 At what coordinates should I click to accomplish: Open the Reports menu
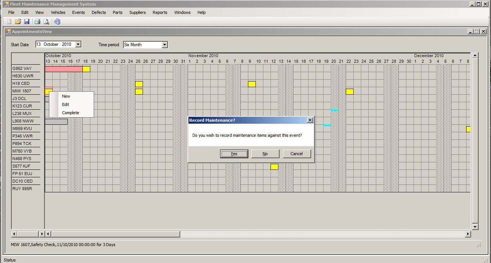point(160,12)
